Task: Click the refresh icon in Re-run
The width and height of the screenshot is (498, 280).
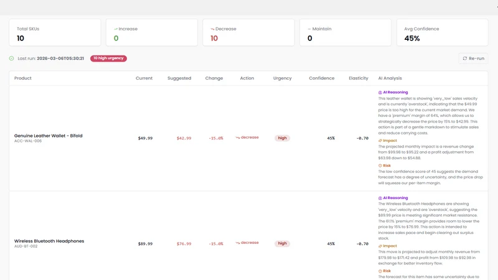Action: tap(464, 58)
